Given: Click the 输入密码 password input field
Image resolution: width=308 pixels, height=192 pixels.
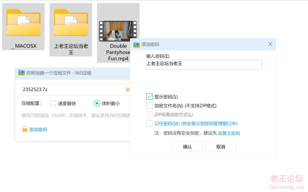Looking at the screenshot, I should pos(204,65).
